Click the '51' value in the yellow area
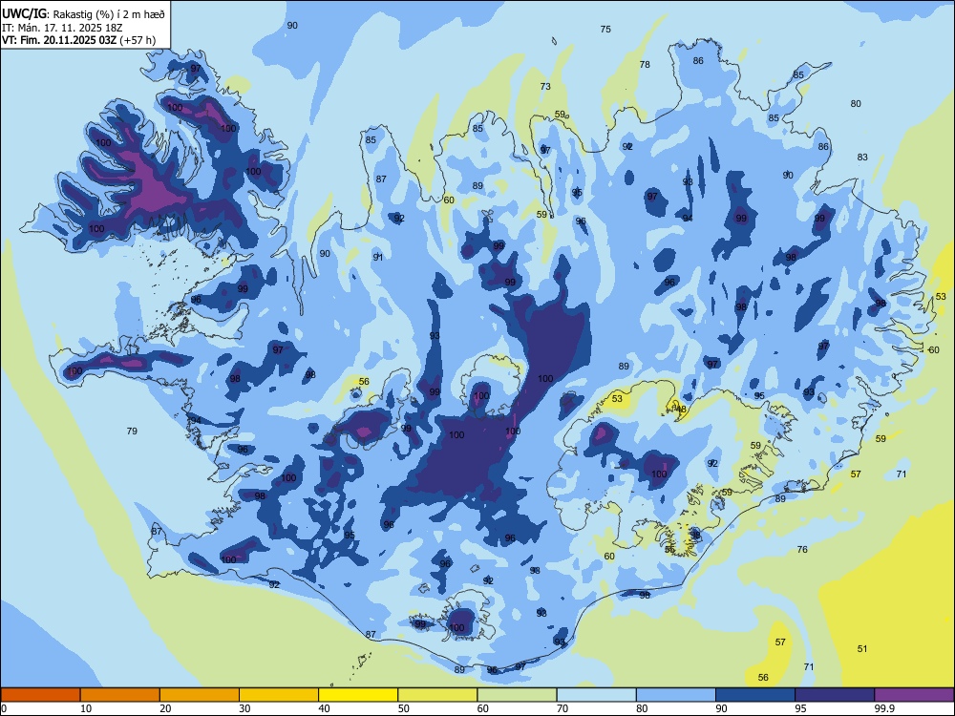955x716 pixels. coord(862,649)
